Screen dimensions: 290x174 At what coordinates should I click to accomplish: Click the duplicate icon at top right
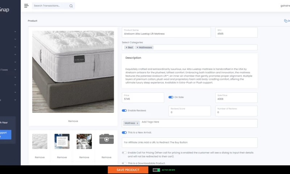coord(285,21)
